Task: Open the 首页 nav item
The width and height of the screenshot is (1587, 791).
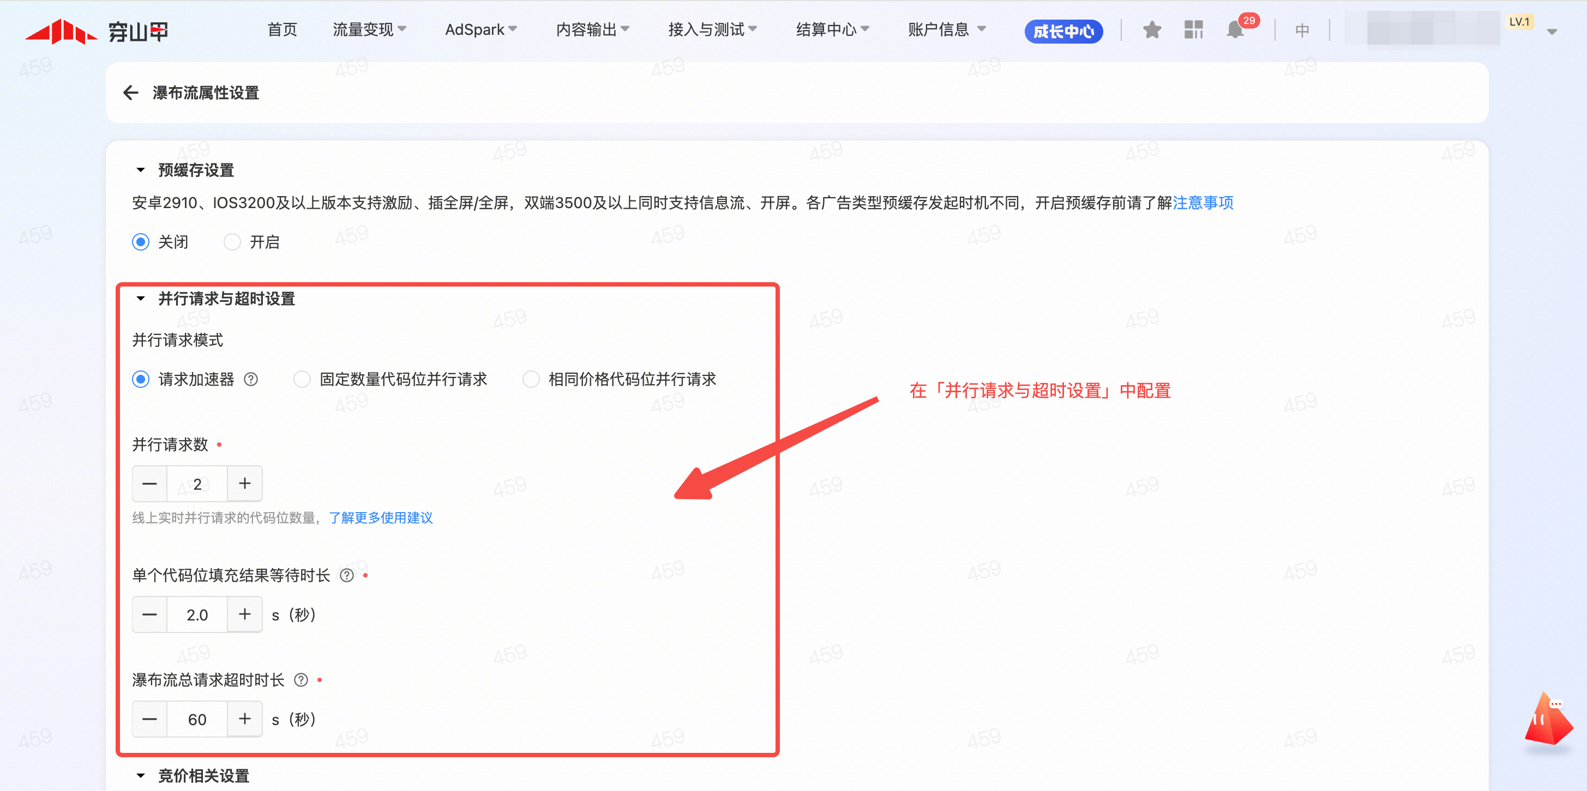Action: pos(282,29)
